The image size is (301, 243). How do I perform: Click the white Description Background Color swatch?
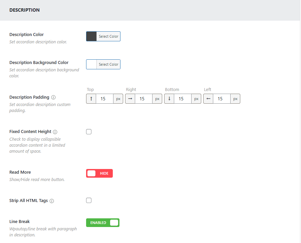pos(91,64)
